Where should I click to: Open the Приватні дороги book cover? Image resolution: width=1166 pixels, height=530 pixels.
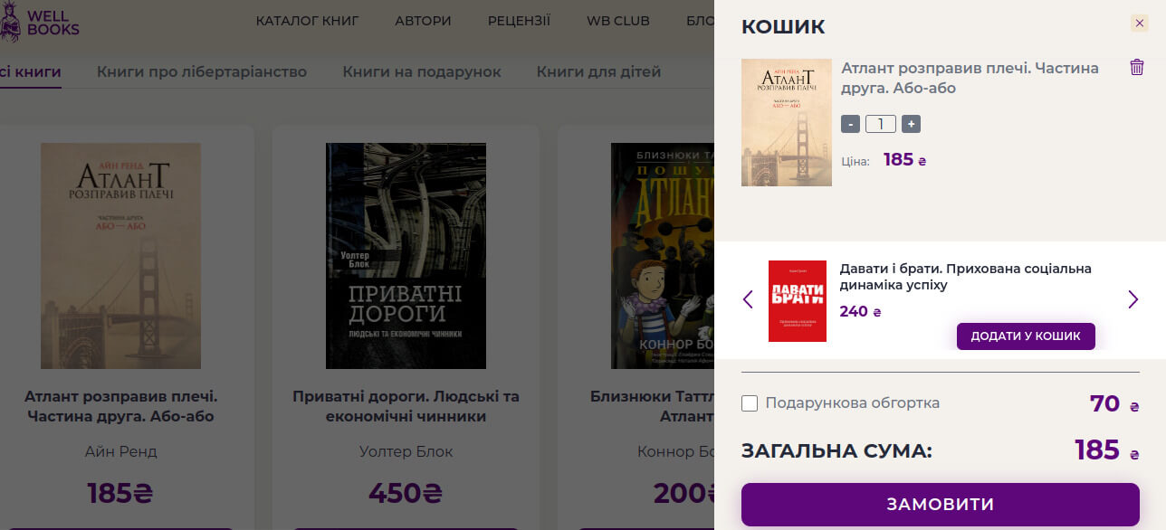point(406,256)
